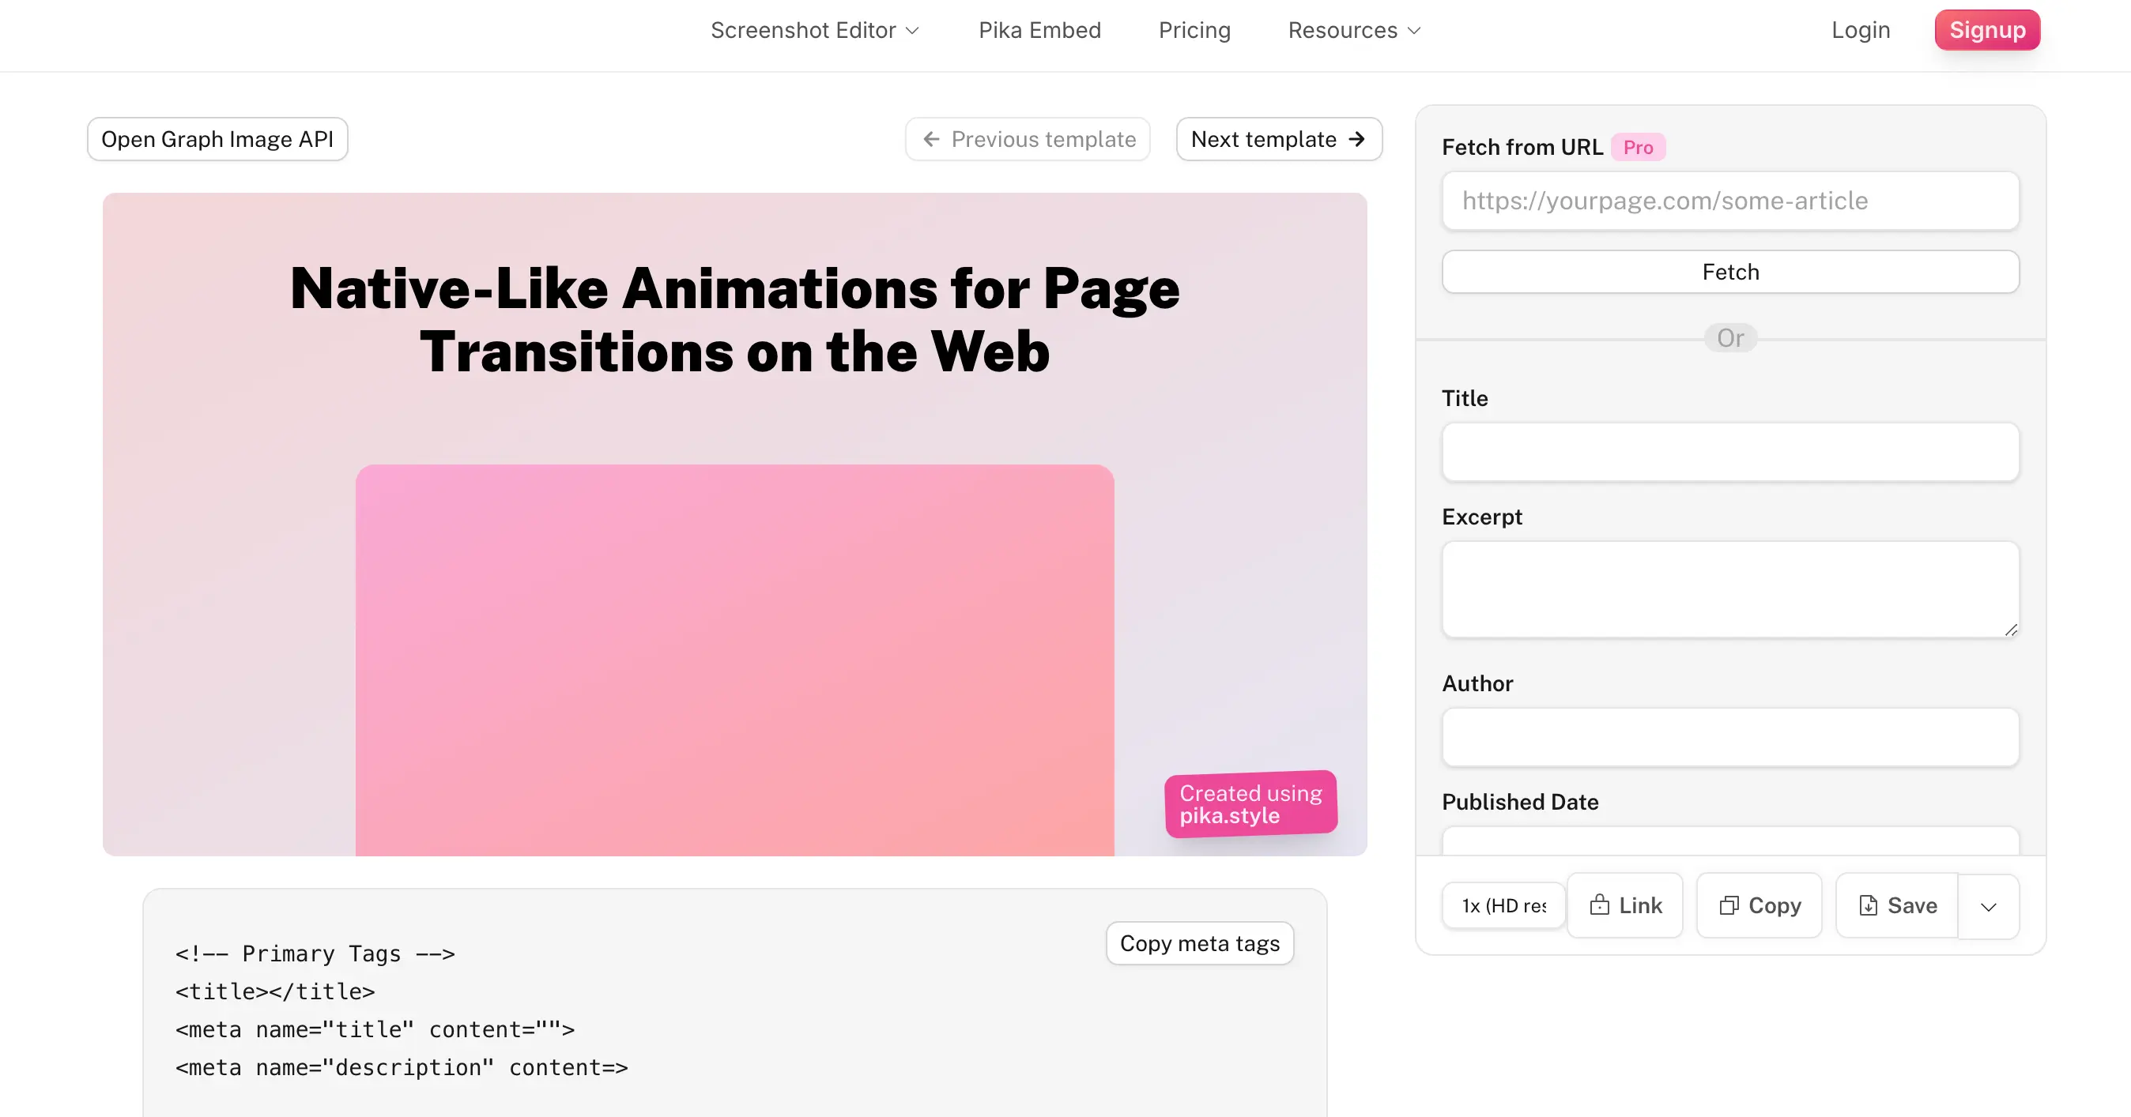Open Pika Embed from navigation
This screenshot has width=2131, height=1117.
click(x=1039, y=31)
